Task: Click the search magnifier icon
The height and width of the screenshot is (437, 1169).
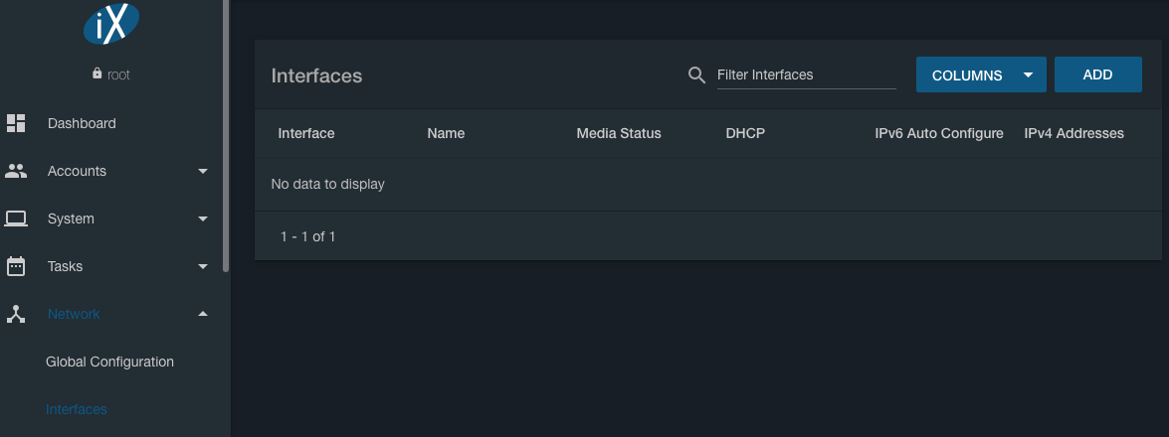Action: (696, 75)
